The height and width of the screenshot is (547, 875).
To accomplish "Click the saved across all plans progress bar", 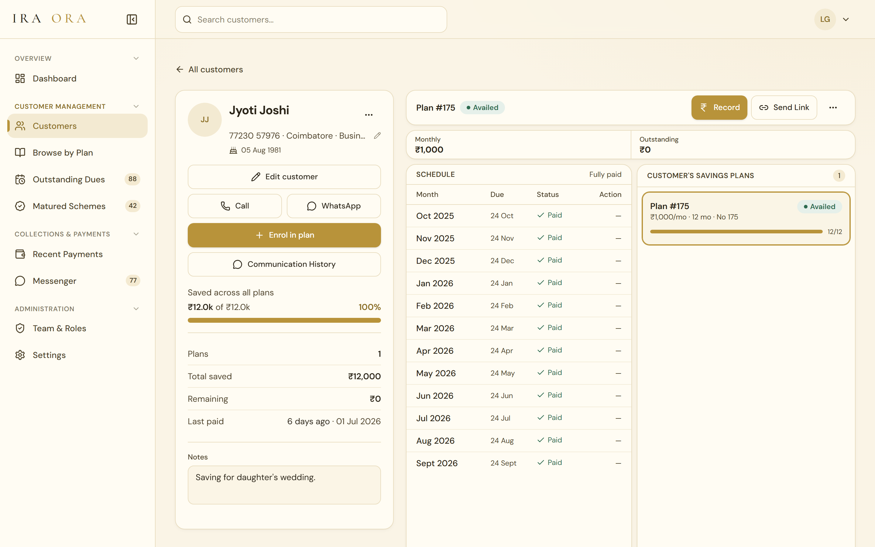I will point(284,320).
